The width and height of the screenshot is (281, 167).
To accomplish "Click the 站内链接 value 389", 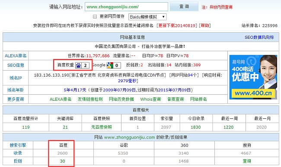I will point(197,65).
